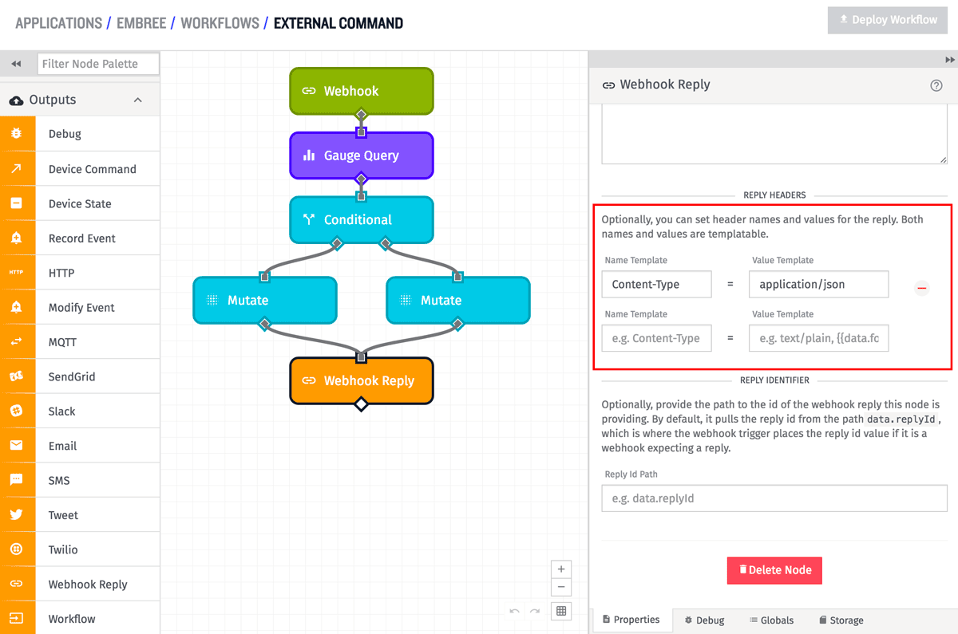Go to Applications breadcrumb
The image size is (958, 634).
tap(58, 23)
